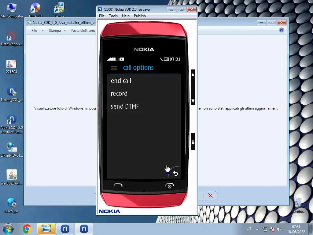313x235 pixels.
Task: Tap the signal strength indicator for SIM 2
Action: click(120, 59)
